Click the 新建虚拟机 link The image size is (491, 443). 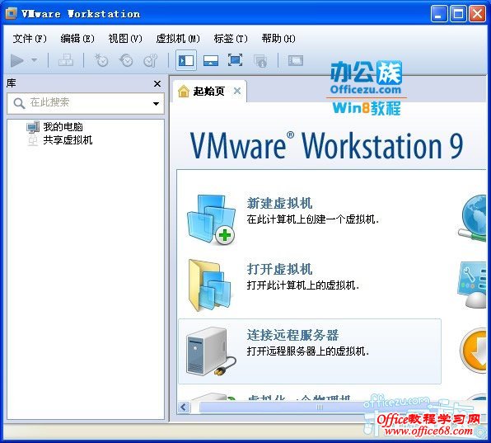pyautogui.click(x=279, y=203)
